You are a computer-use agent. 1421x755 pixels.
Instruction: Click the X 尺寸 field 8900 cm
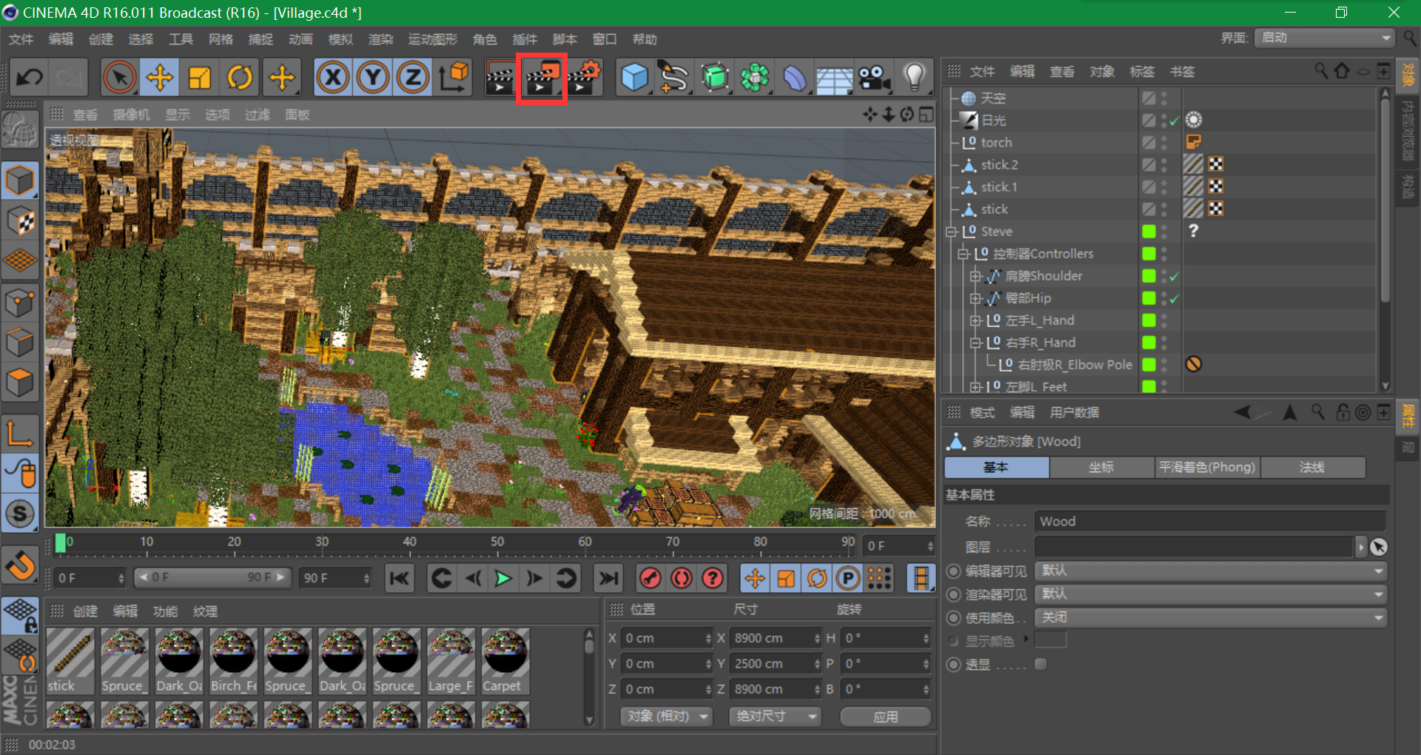tap(775, 638)
